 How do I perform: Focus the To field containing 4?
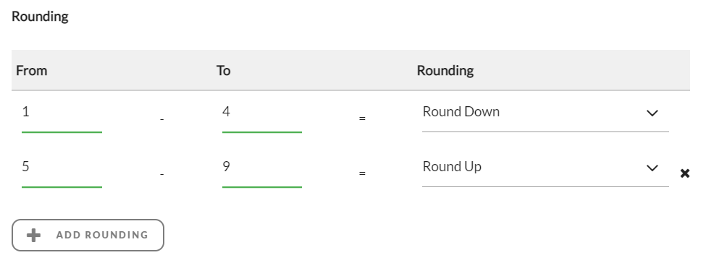click(262, 115)
